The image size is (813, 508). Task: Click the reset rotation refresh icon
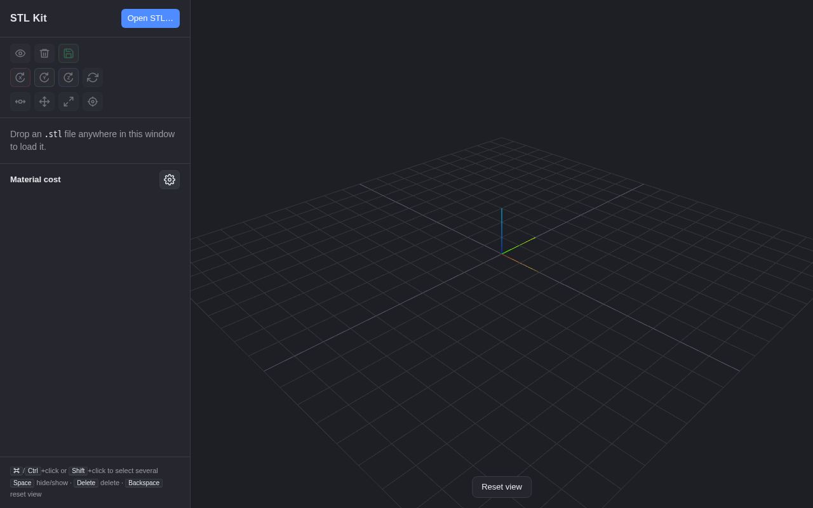[93, 77]
